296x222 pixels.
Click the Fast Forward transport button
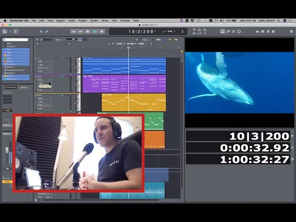(x=81, y=31)
